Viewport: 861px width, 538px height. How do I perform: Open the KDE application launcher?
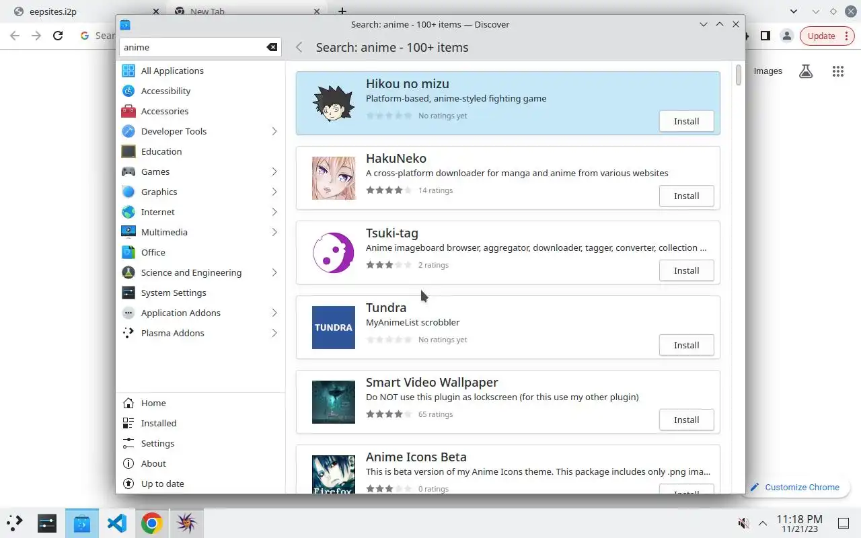pyautogui.click(x=14, y=523)
